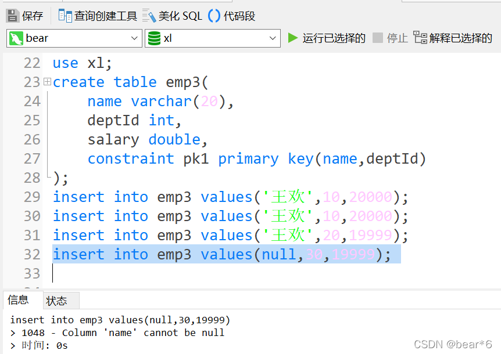501x354 pixels.
Task: Click 'deptId int,' on line 25
Action: click(134, 121)
